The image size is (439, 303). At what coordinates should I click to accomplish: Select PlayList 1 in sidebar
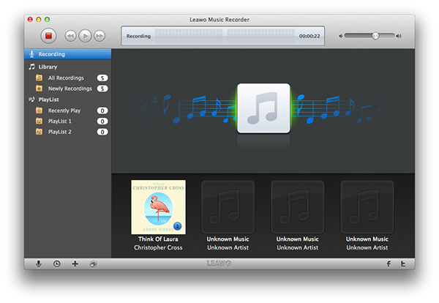point(59,121)
